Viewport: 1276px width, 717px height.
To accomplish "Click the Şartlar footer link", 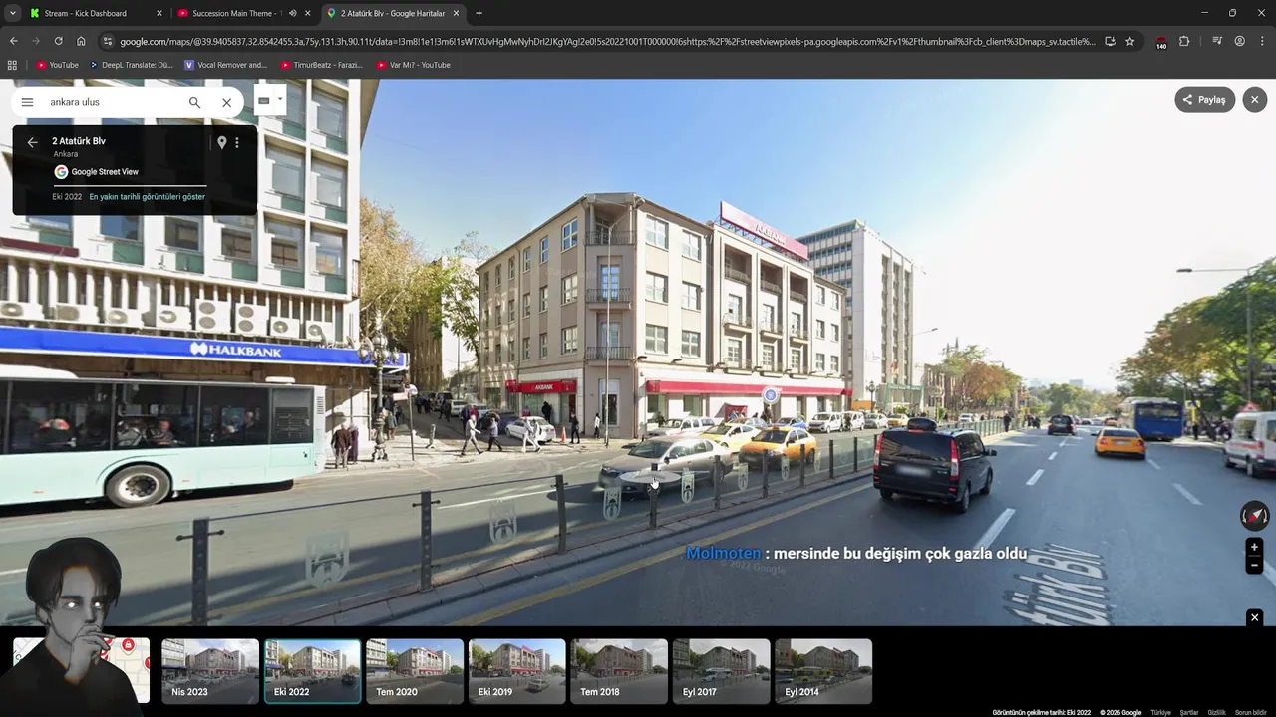I will click(1189, 712).
